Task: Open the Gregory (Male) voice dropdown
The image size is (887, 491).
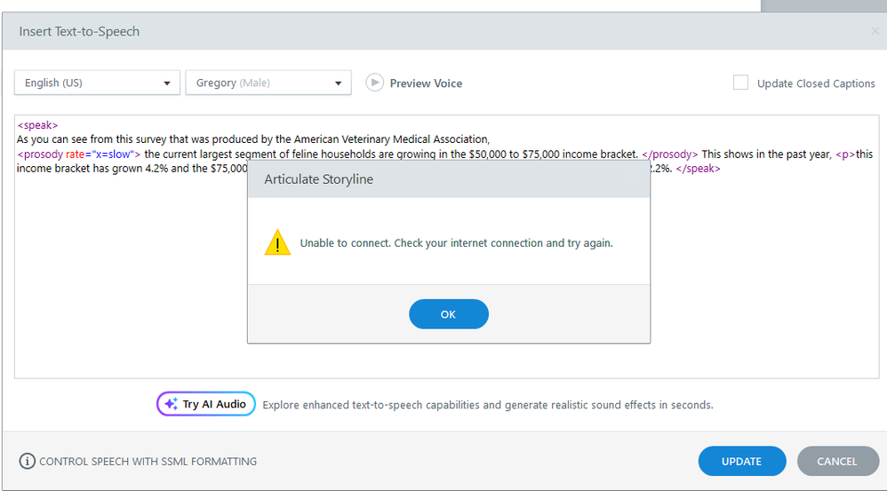Action: [x=268, y=83]
